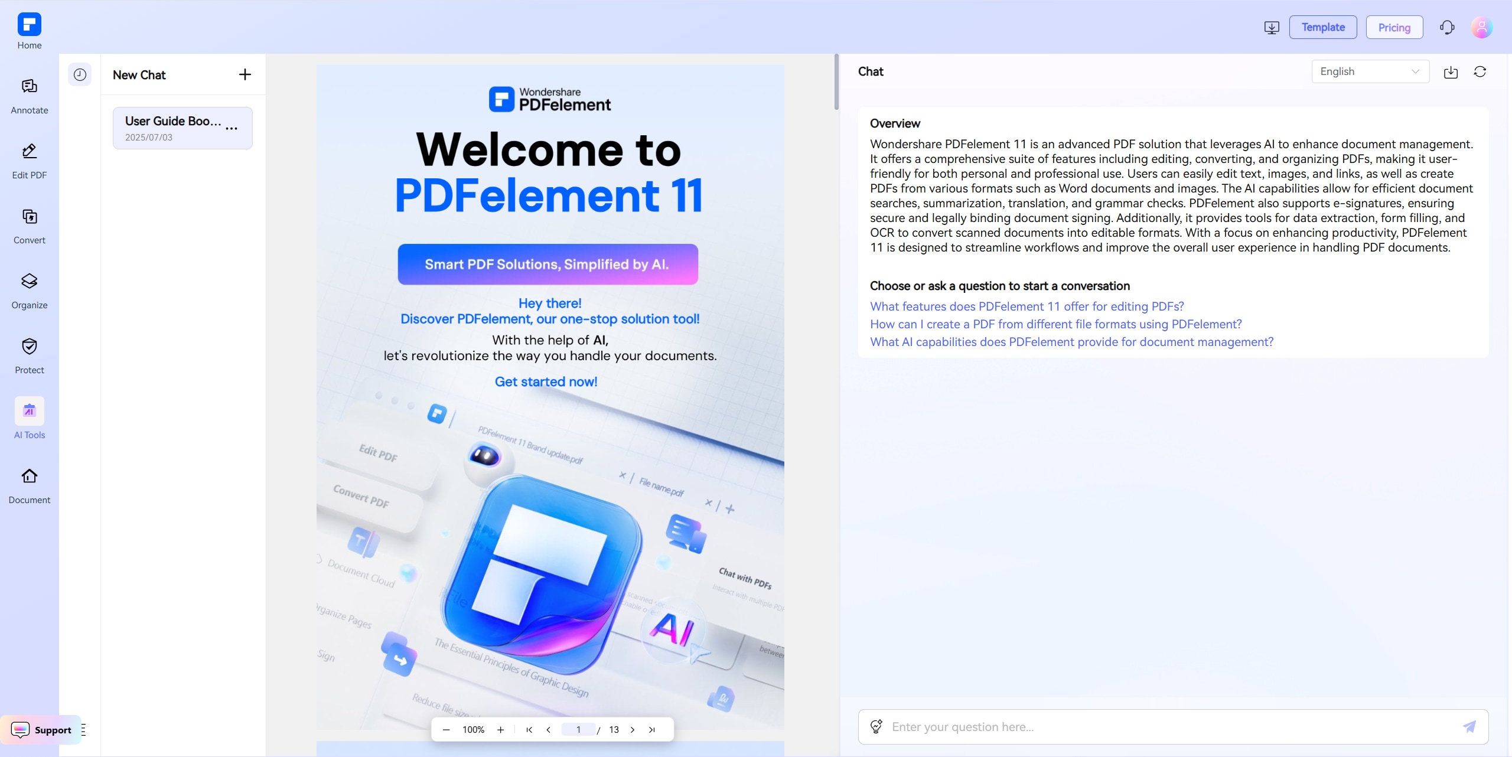Open the user profile avatar
1512x757 pixels.
click(1481, 27)
